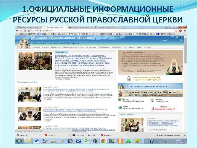
Task: Switch to the Входящие mail tab
Action: pos(29,27)
